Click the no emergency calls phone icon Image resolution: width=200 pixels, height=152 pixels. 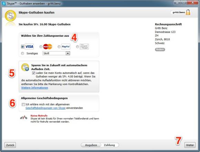click(x=24, y=118)
